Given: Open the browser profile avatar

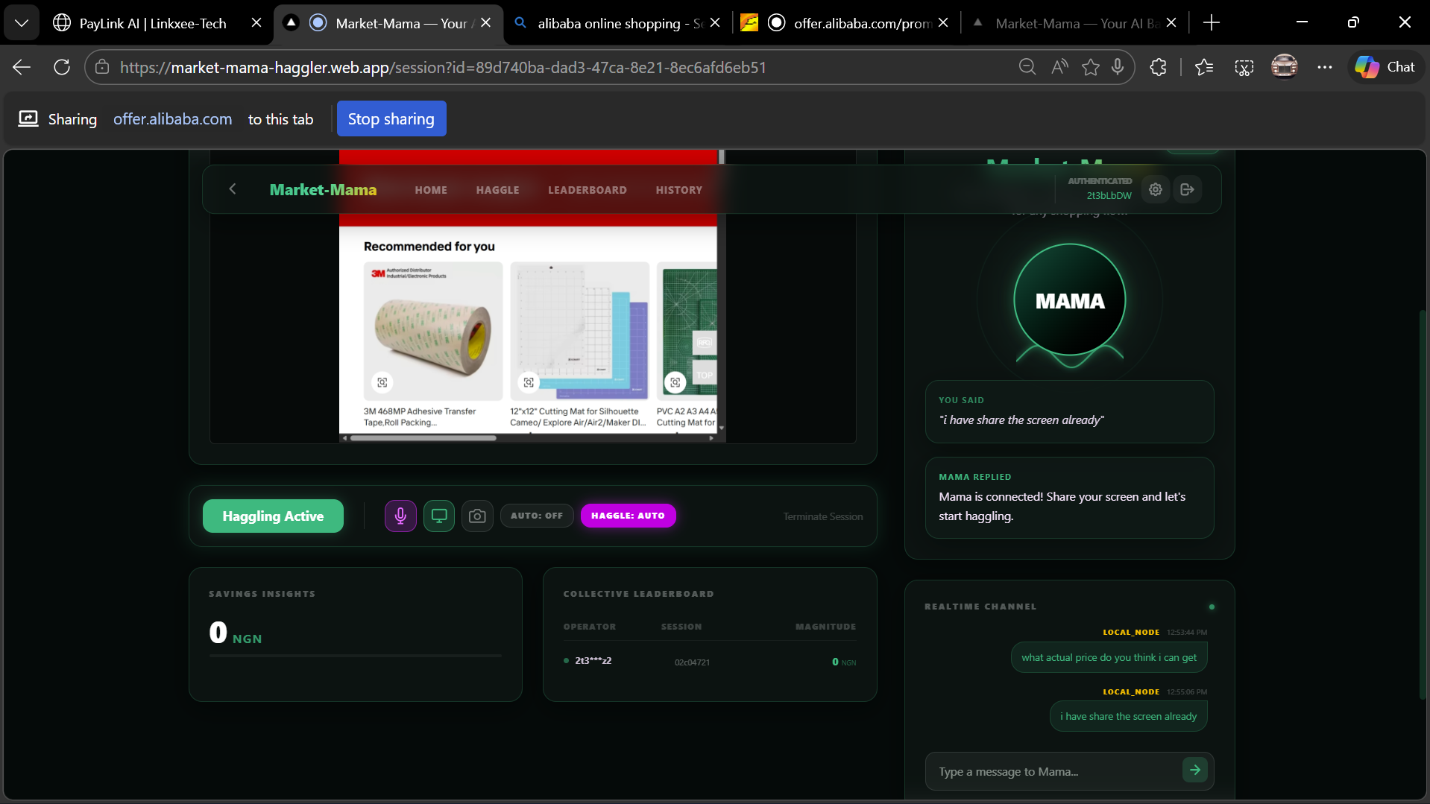Looking at the screenshot, I should point(1284,66).
